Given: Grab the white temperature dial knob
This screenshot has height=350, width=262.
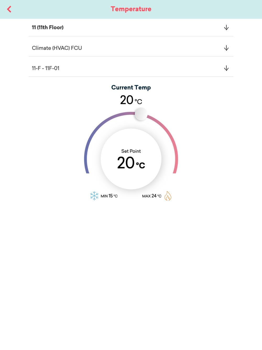Looking at the screenshot, I should click(x=141, y=114).
